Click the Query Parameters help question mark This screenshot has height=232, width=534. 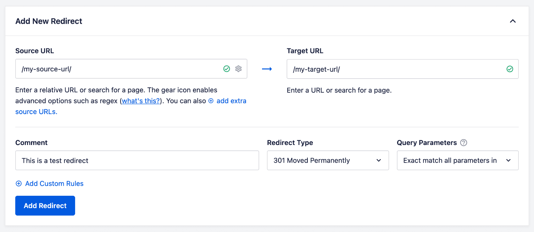463,142
